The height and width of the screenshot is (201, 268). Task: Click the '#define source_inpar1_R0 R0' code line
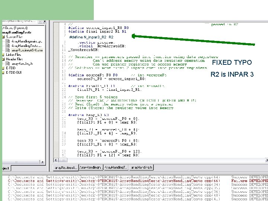click(x=98, y=28)
